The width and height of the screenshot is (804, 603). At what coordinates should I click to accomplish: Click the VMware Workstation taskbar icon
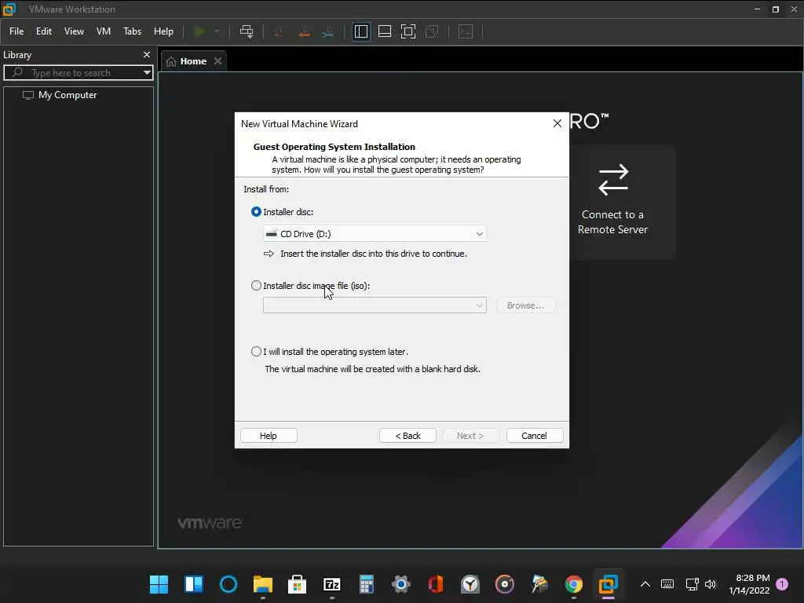[608, 584]
